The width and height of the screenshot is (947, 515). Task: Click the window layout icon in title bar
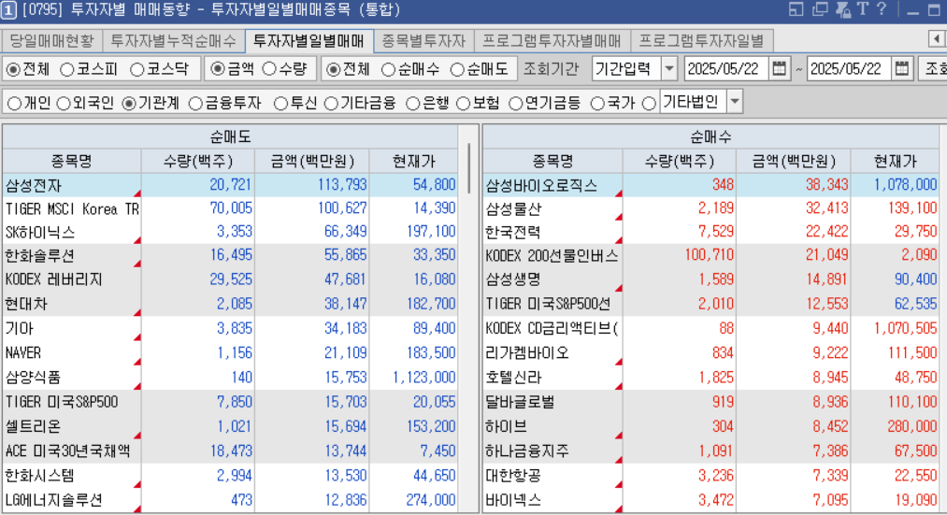point(796,9)
